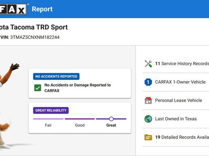Open 11 Service History Records
The image size is (209, 156).
(x=176, y=64)
